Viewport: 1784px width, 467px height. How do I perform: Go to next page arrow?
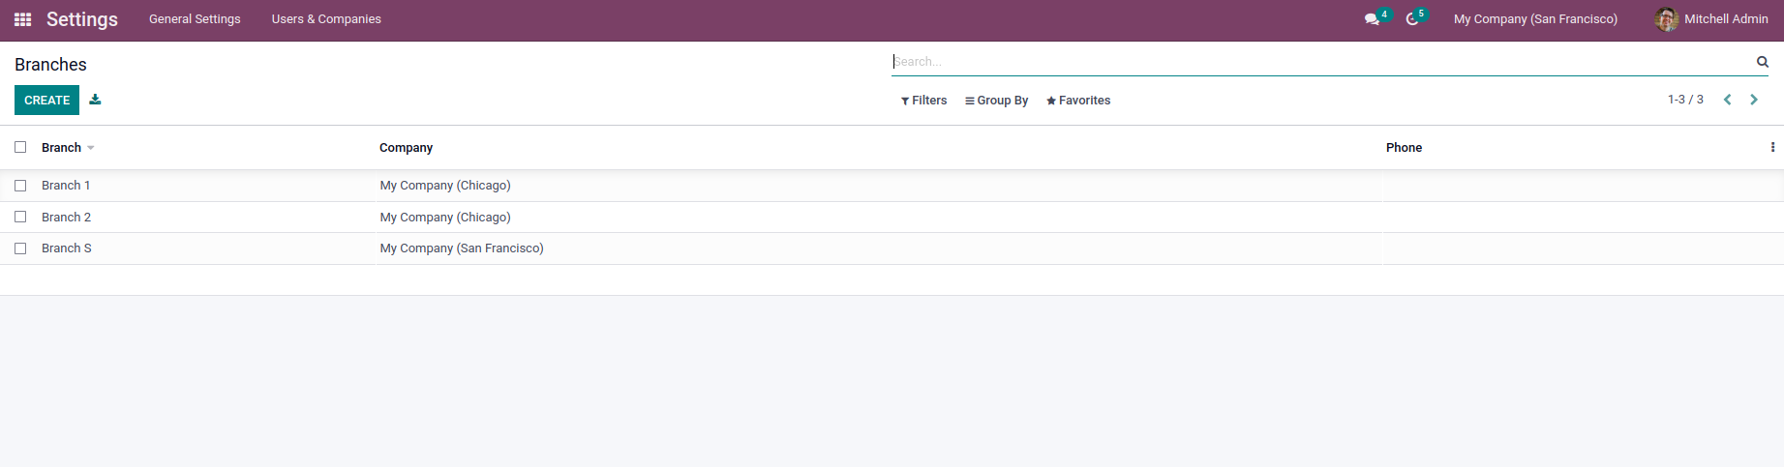tap(1754, 100)
